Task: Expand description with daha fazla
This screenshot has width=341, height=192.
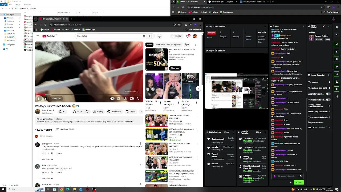Action: (x=129, y=122)
